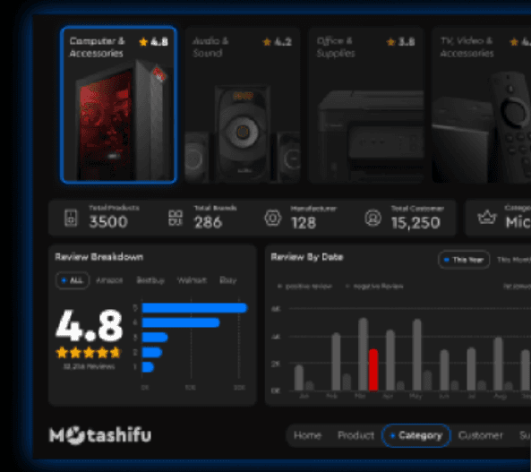Screen dimensions: 531x472
Task: Click the crown icon in top category panel
Action: click(487, 218)
